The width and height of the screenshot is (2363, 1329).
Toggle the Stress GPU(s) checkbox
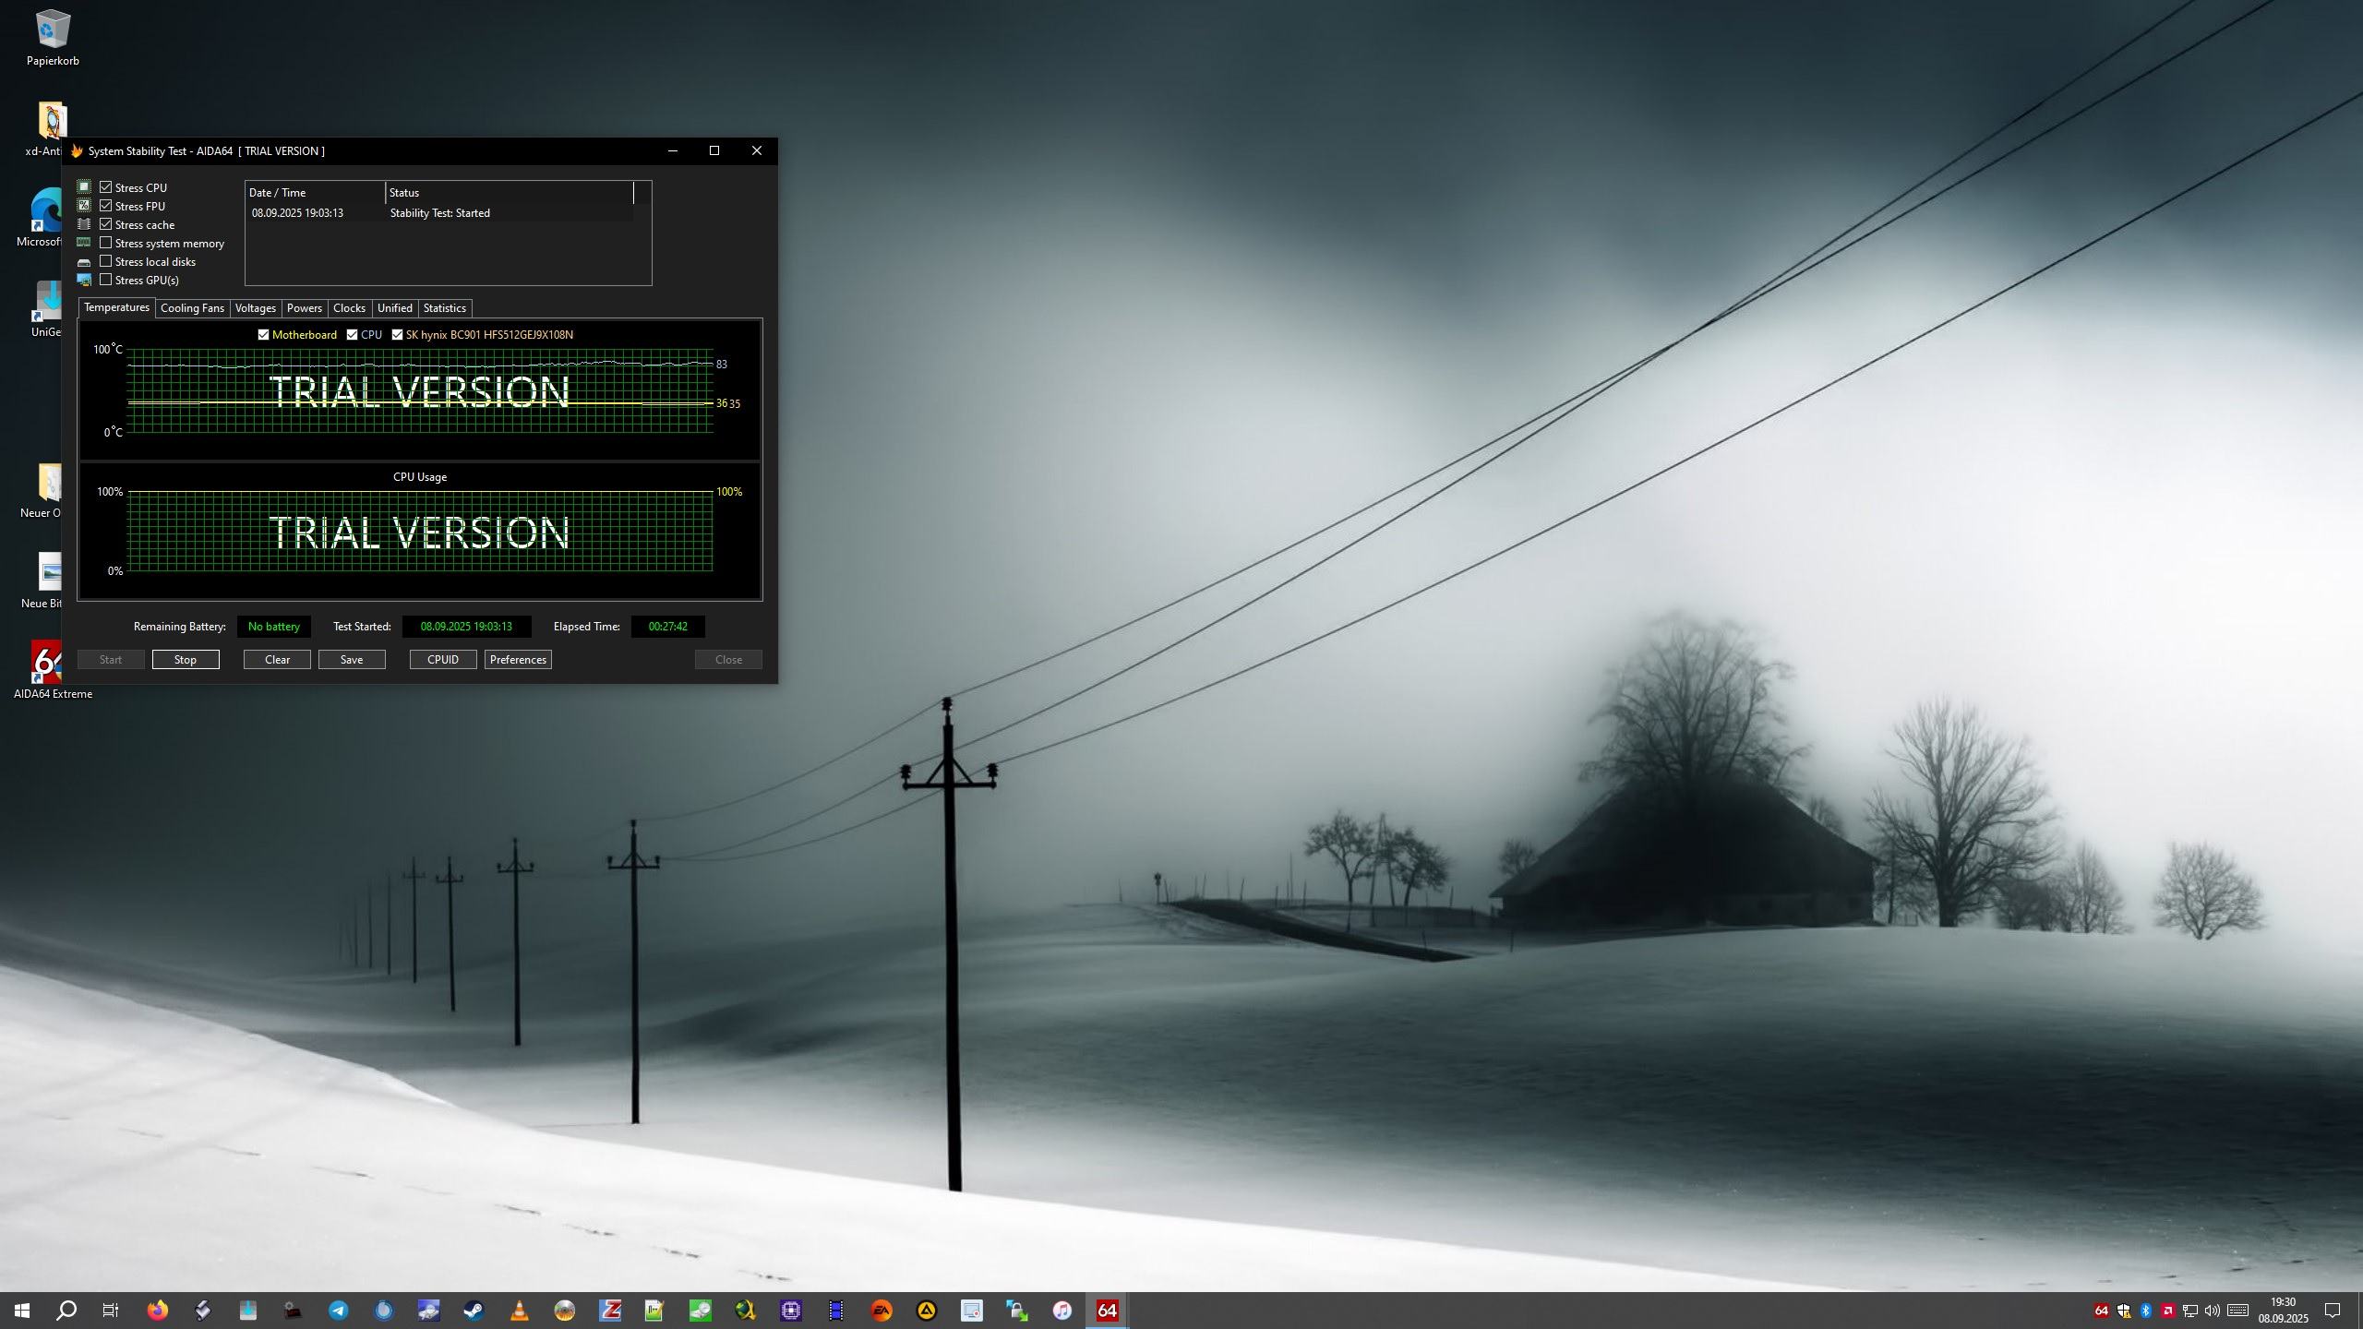click(x=106, y=280)
